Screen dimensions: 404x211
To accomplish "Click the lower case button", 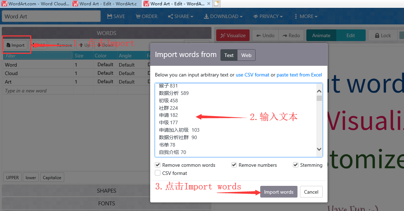I will (31, 178).
